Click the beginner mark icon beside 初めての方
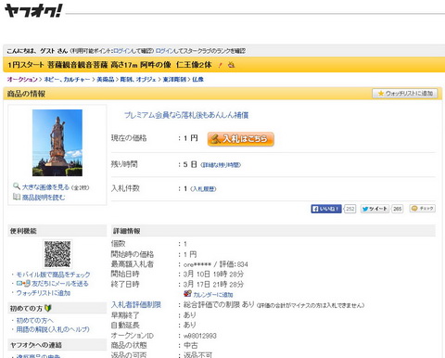Screen dimensions: 445x358 tap(47, 308)
